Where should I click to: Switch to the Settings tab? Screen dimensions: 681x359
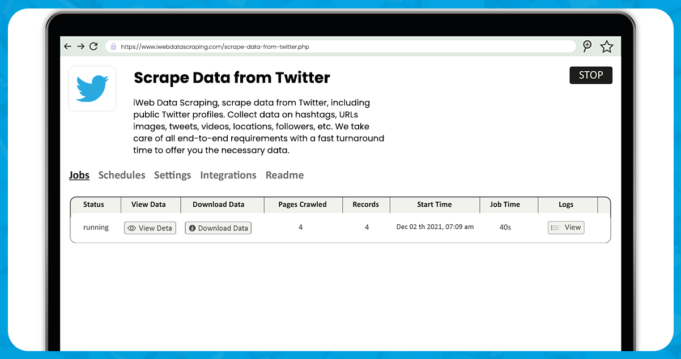(172, 175)
